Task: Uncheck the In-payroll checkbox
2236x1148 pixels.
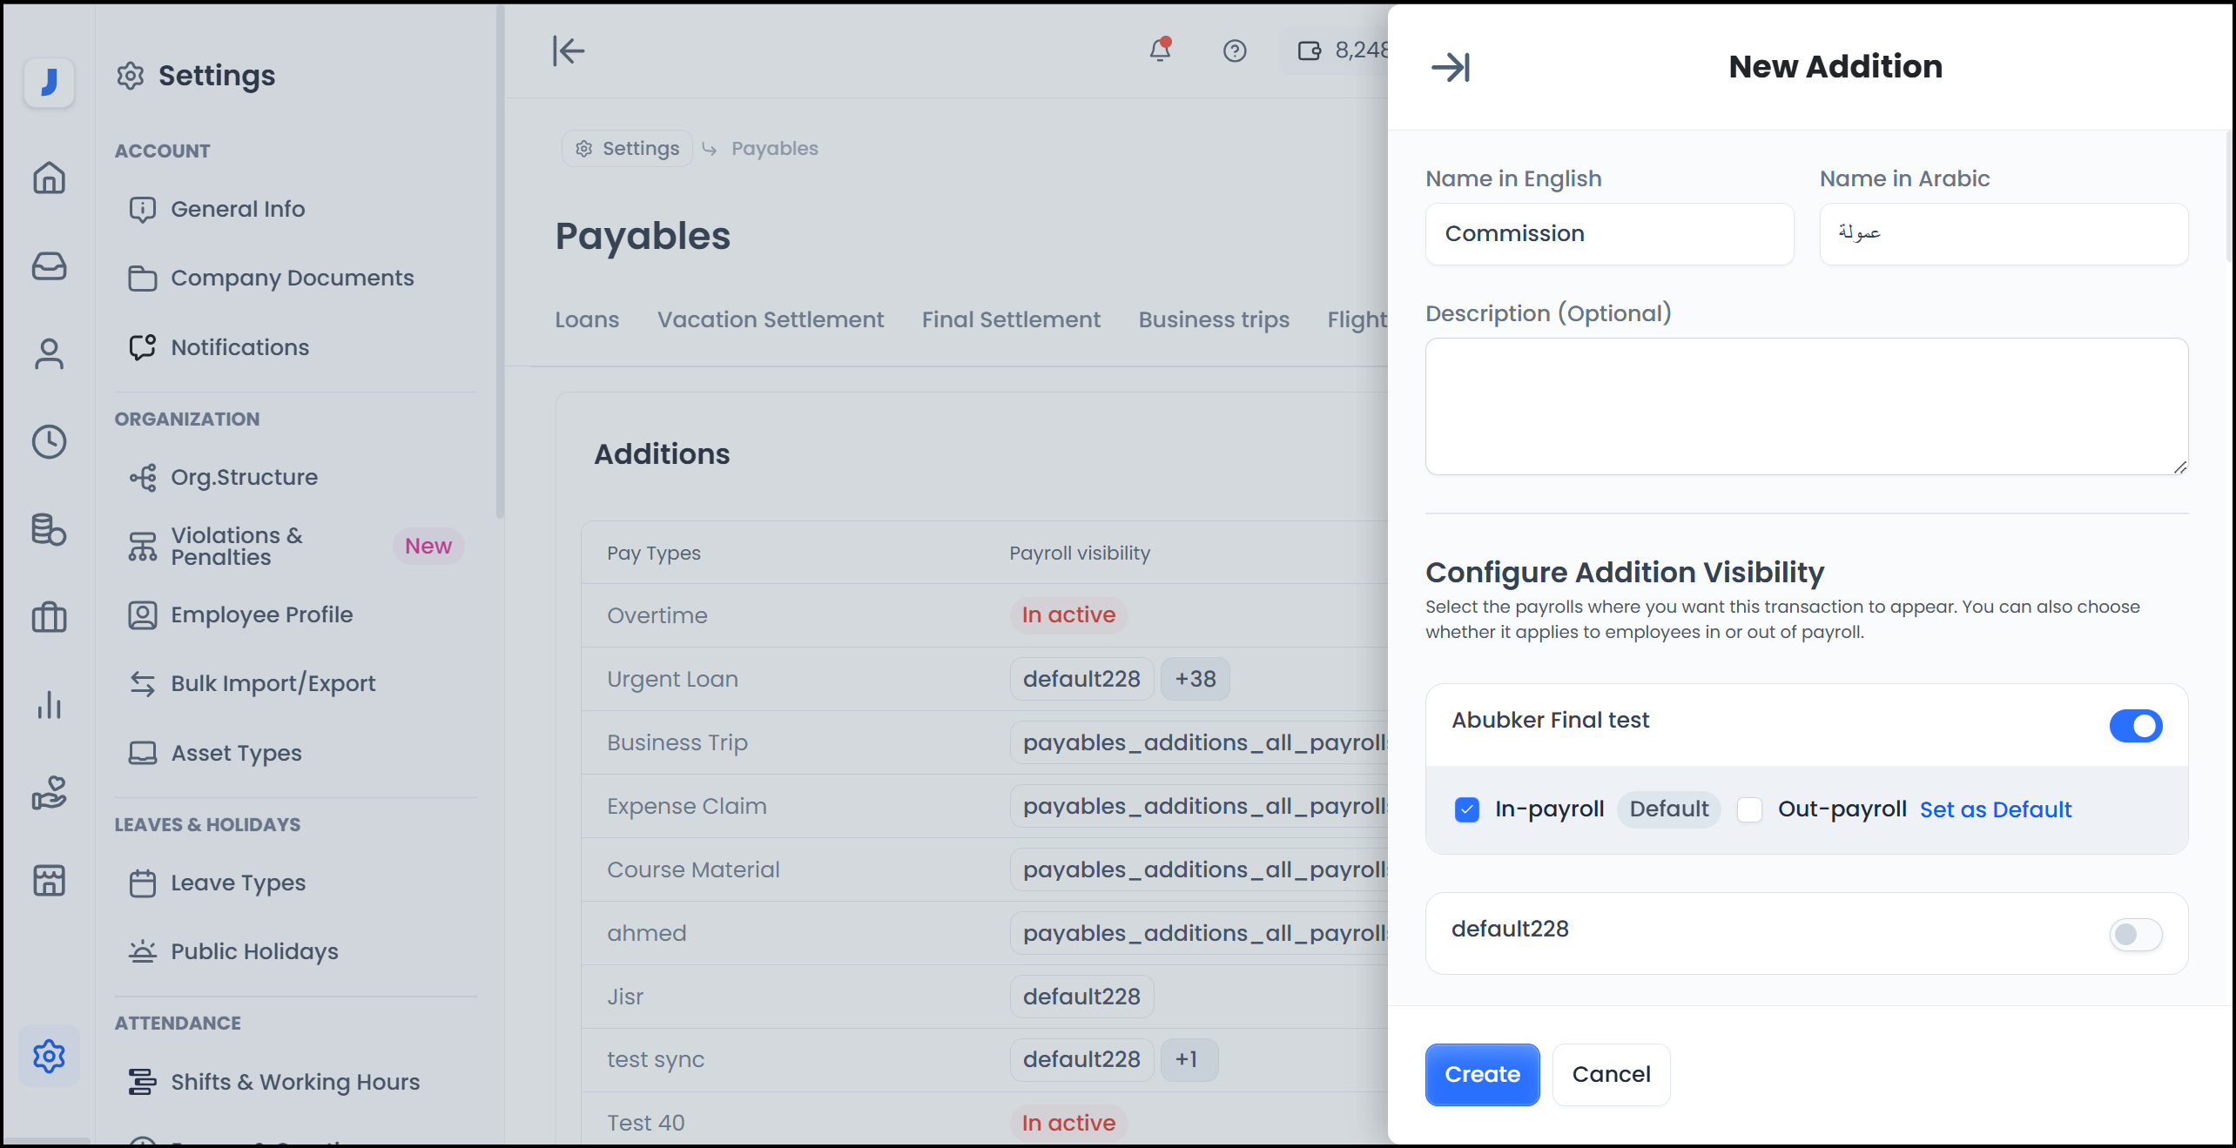Action: 1467,809
